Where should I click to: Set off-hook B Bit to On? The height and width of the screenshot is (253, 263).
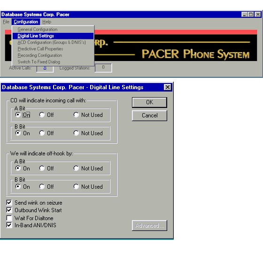point(23,187)
